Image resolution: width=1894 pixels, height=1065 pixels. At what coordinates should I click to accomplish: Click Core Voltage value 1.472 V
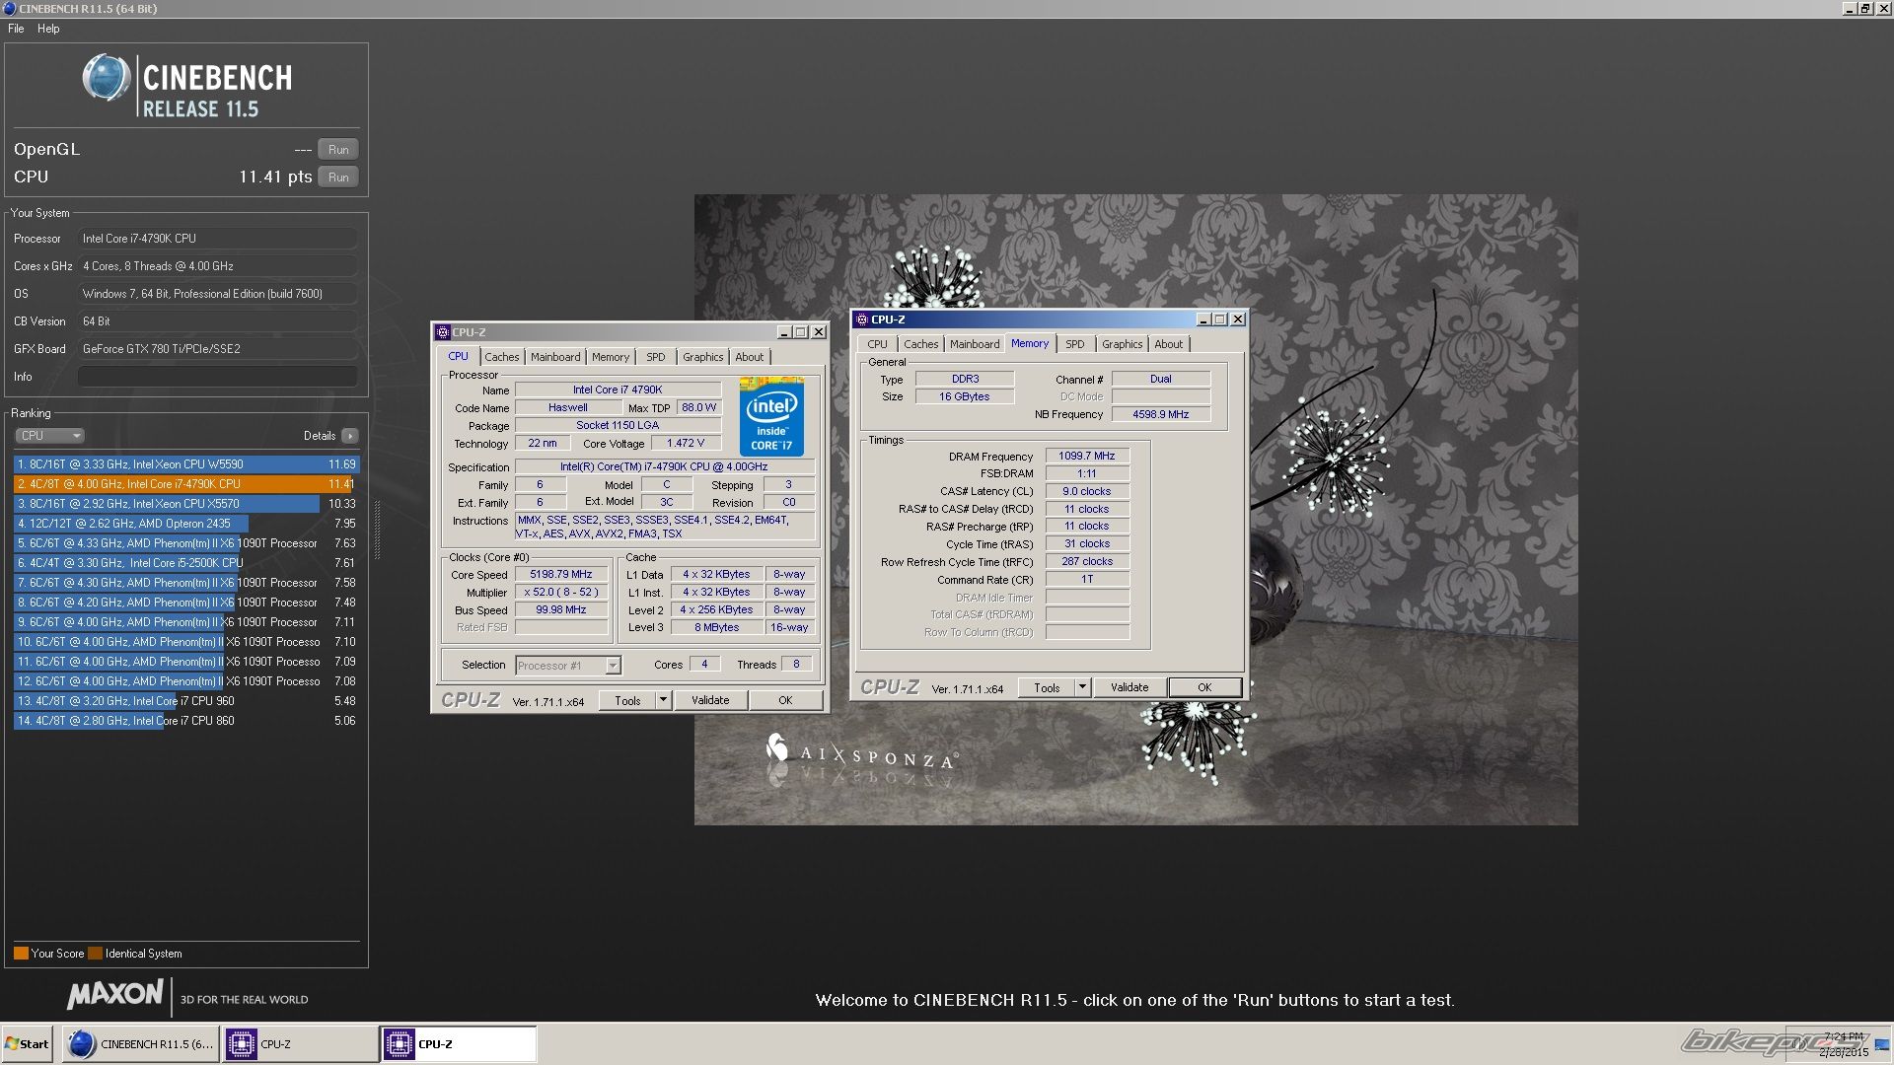pyautogui.click(x=686, y=443)
